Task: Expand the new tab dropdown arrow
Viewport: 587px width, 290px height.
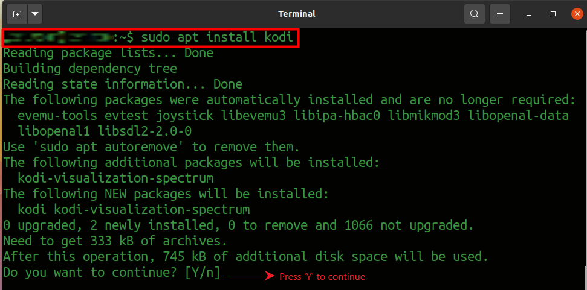Action: 35,14
